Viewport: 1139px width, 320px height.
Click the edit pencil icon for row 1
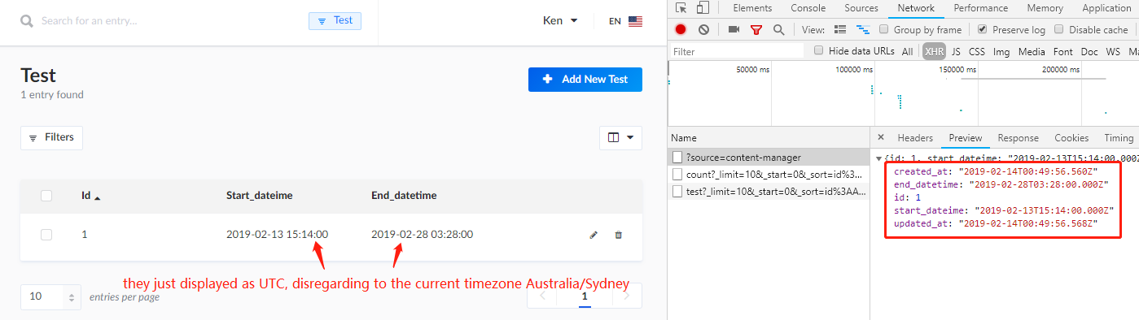click(594, 235)
